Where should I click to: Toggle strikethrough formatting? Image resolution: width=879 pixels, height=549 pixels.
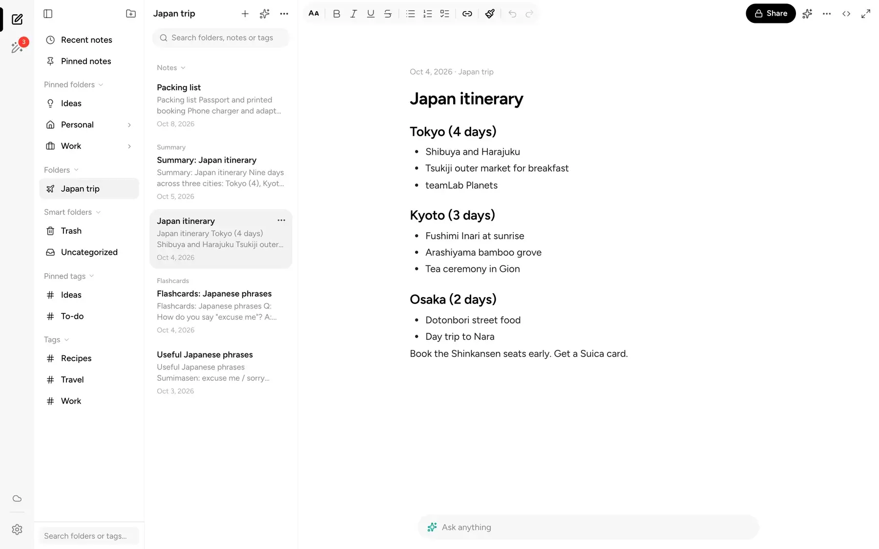tap(388, 14)
